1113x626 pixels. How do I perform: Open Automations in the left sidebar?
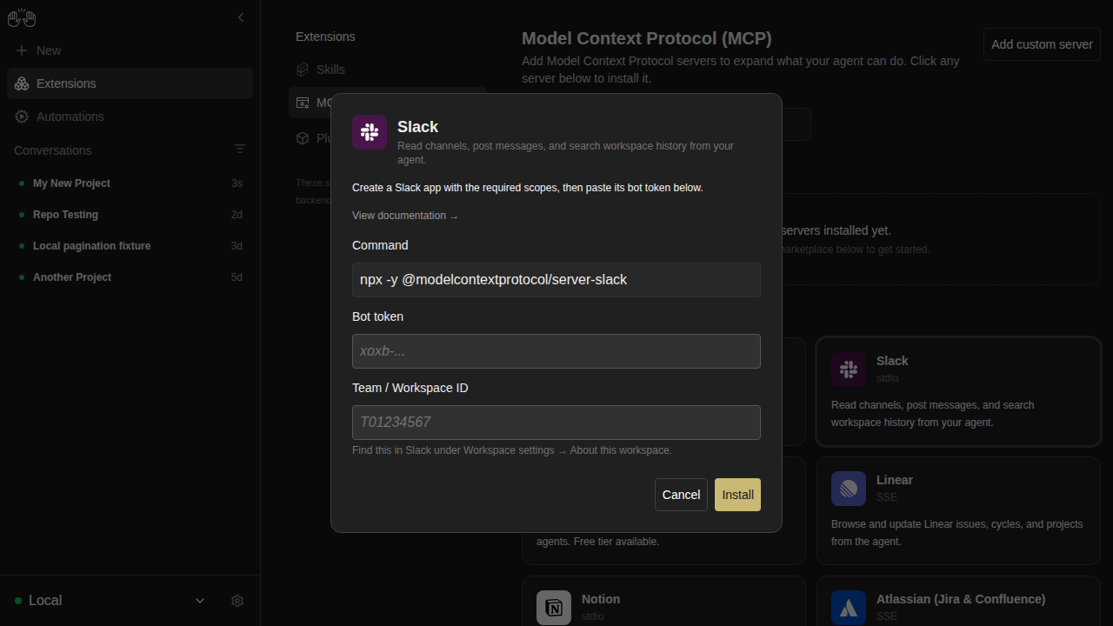[130, 117]
